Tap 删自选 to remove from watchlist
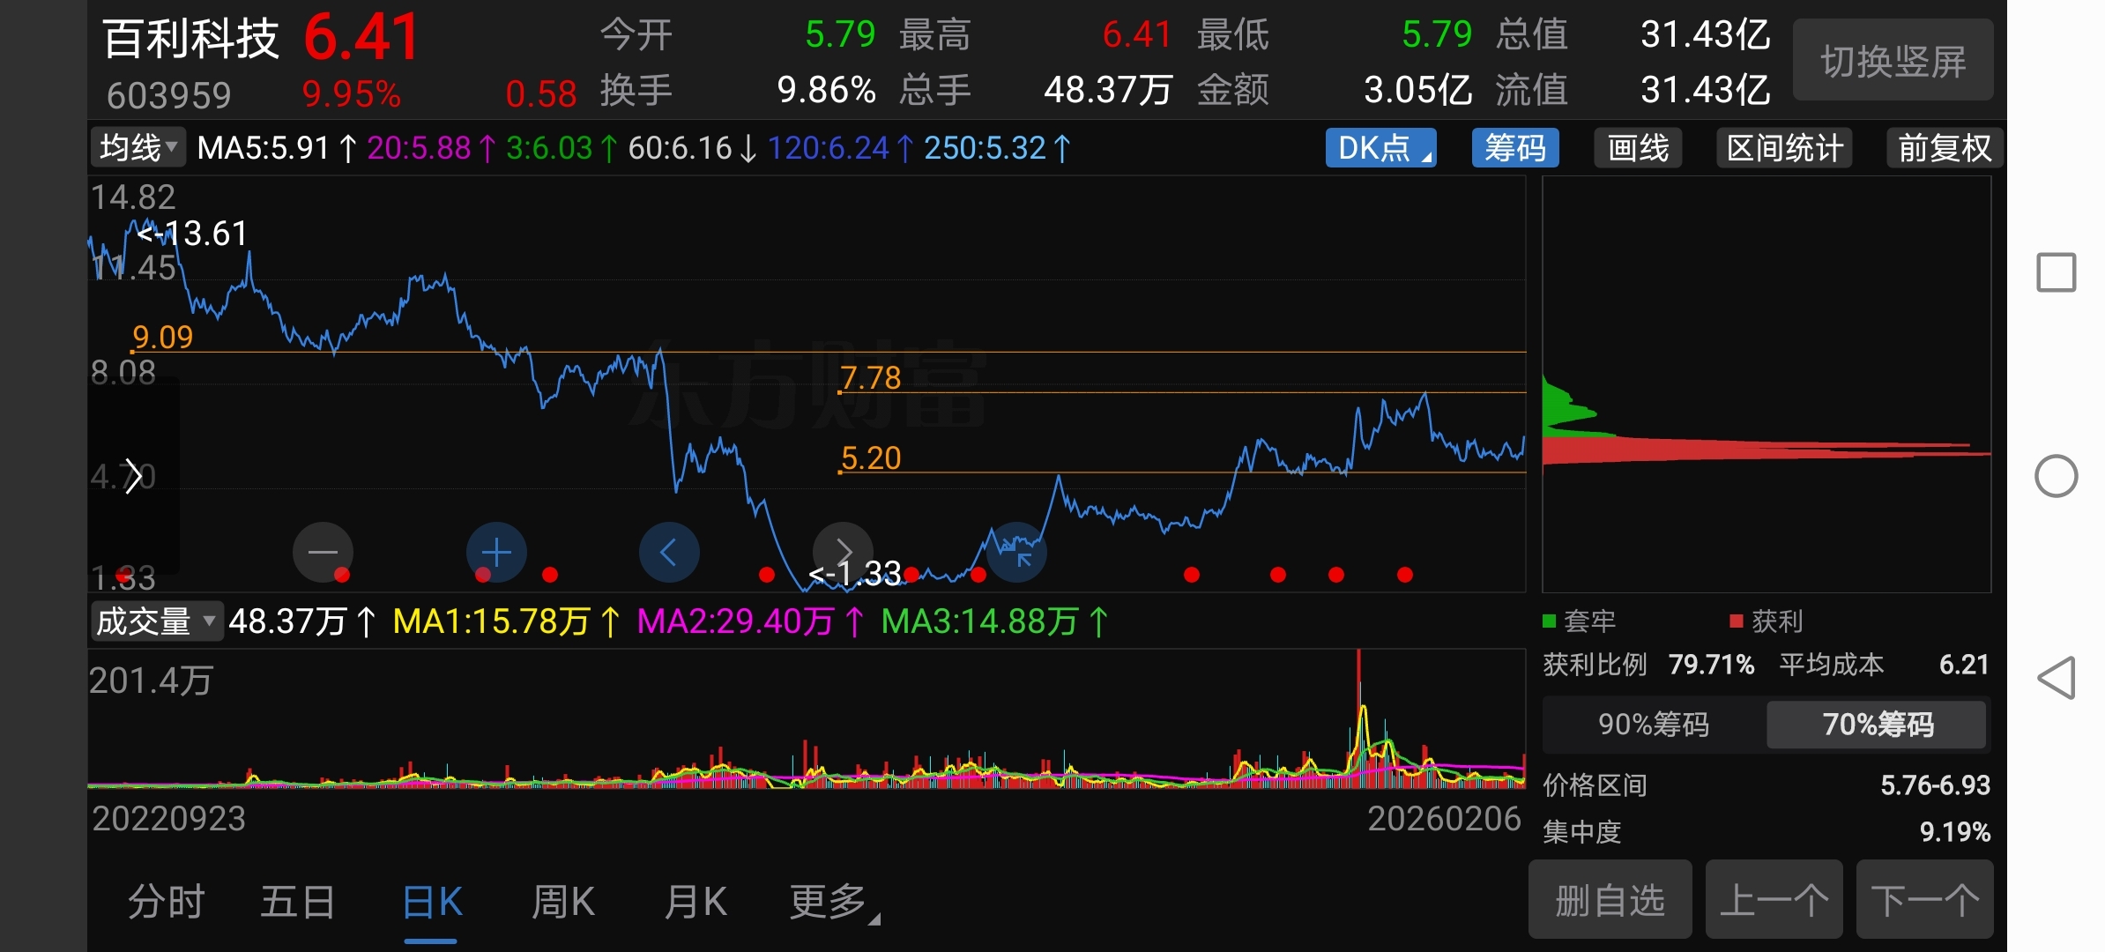 tap(1610, 900)
